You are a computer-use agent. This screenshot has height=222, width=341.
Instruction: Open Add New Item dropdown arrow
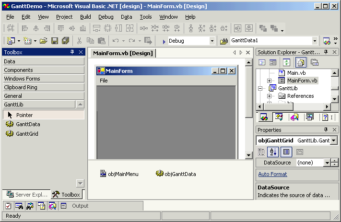(35, 41)
